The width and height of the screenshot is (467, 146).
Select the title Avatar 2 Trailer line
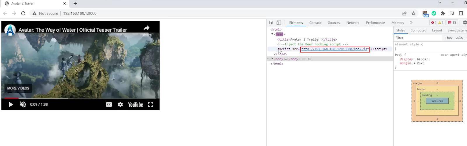pos(307,39)
